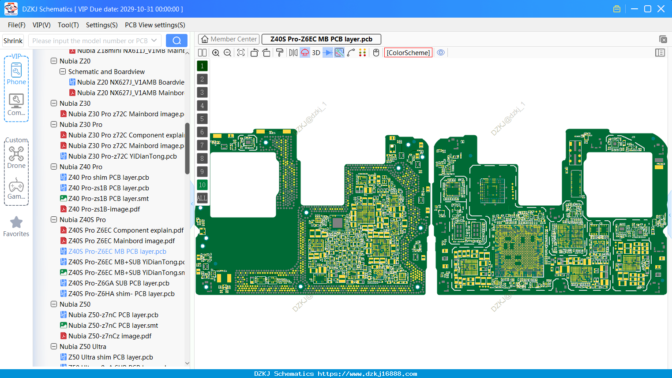The width and height of the screenshot is (672, 378).
Task: Open the model number dropdown arrow
Action: (x=154, y=41)
